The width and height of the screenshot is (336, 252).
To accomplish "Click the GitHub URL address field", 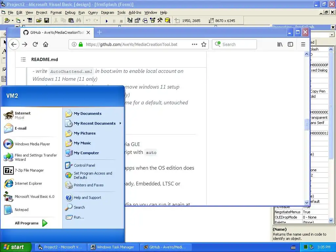I will pos(131,44).
